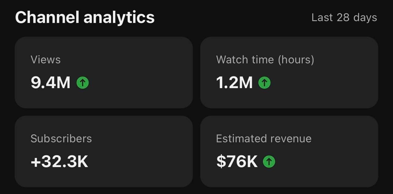Click the Watch time label text

coord(245,59)
